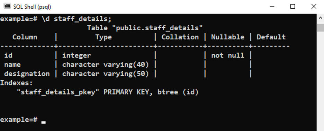Click the Default column header

(271, 37)
